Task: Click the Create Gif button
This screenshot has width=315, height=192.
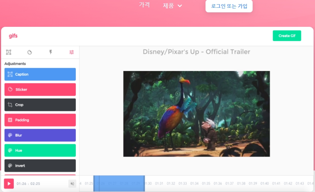Action: [287, 36]
